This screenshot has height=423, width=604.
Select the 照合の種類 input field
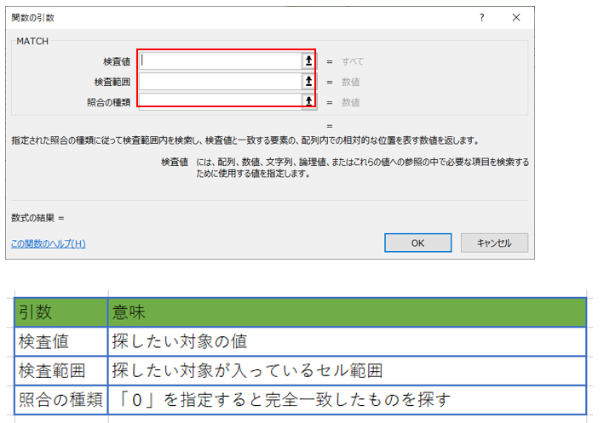click(220, 101)
